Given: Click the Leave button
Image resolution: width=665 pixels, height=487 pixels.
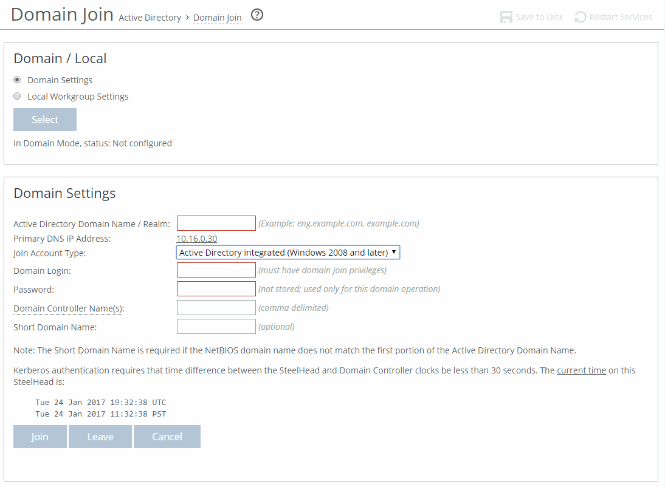Looking at the screenshot, I should [x=100, y=436].
